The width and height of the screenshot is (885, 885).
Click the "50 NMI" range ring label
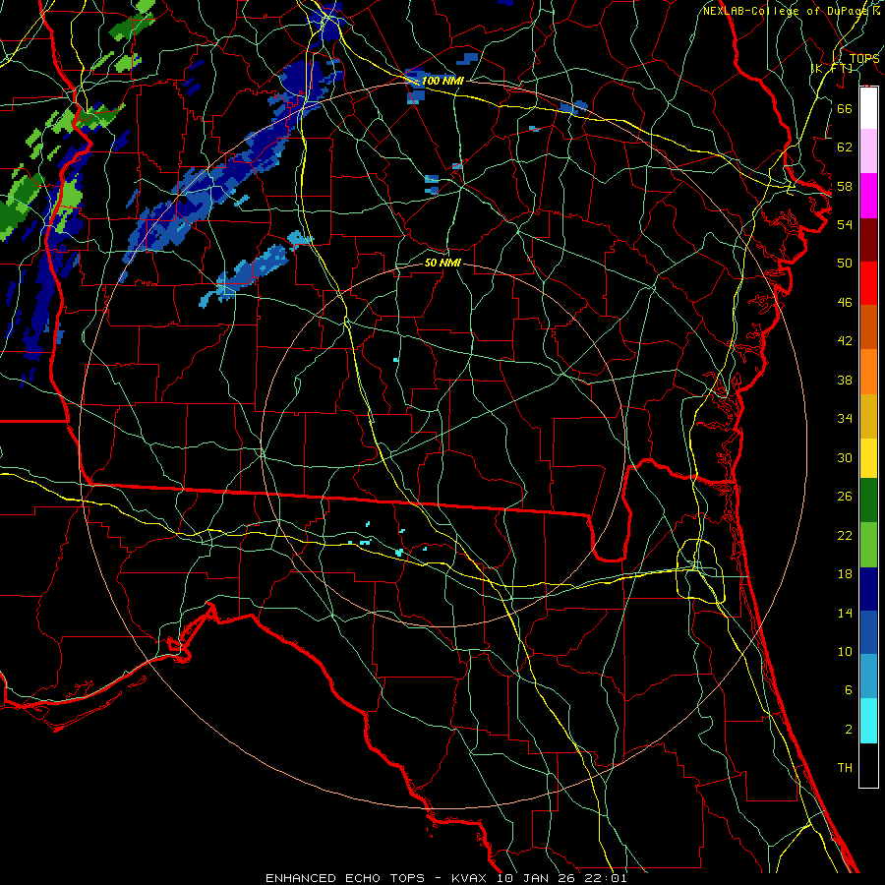click(x=442, y=263)
